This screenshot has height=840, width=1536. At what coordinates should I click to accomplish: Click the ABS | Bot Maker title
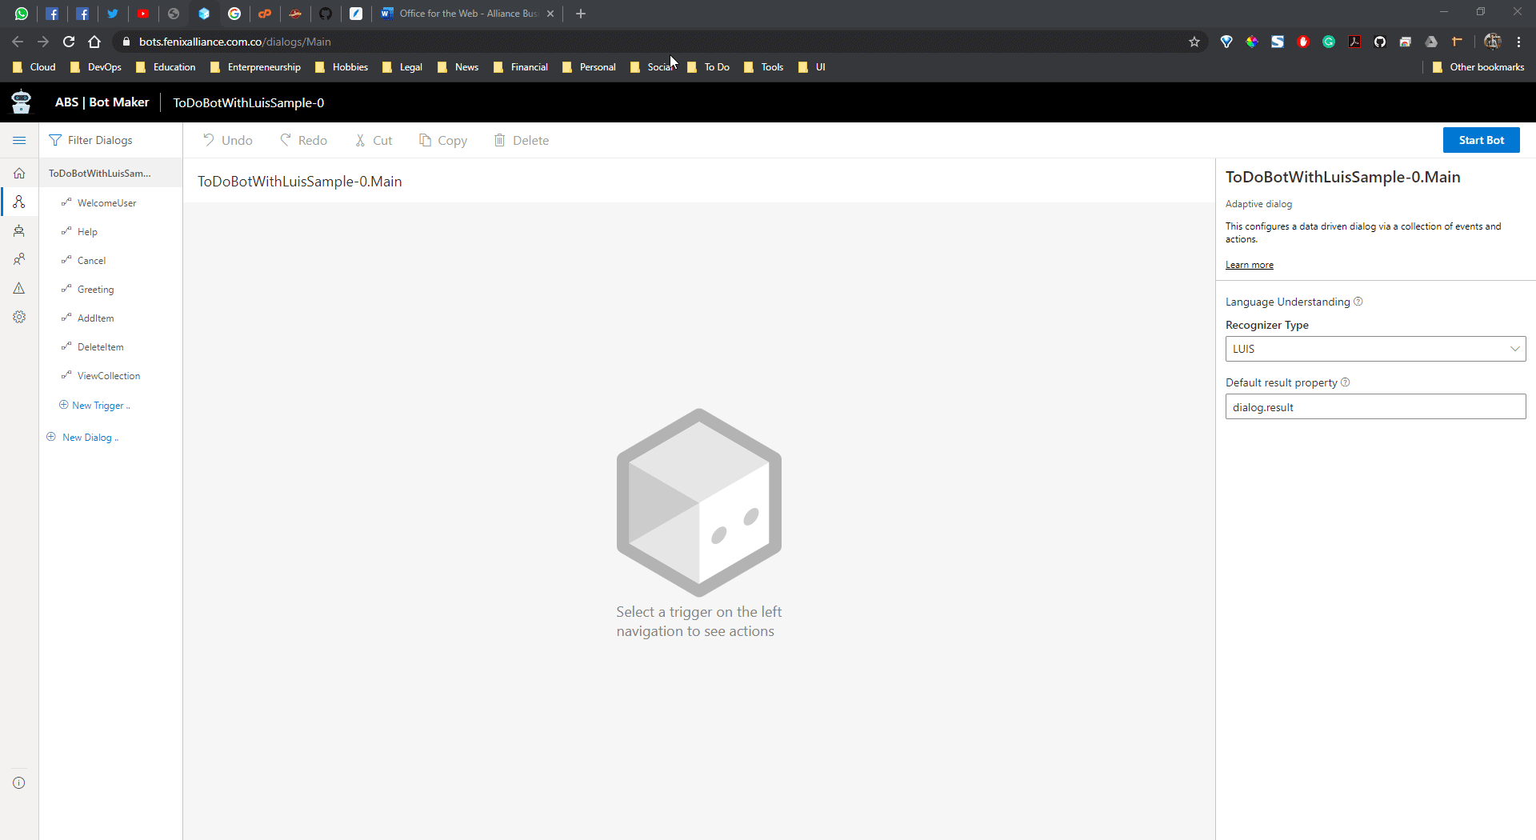pyautogui.click(x=102, y=102)
